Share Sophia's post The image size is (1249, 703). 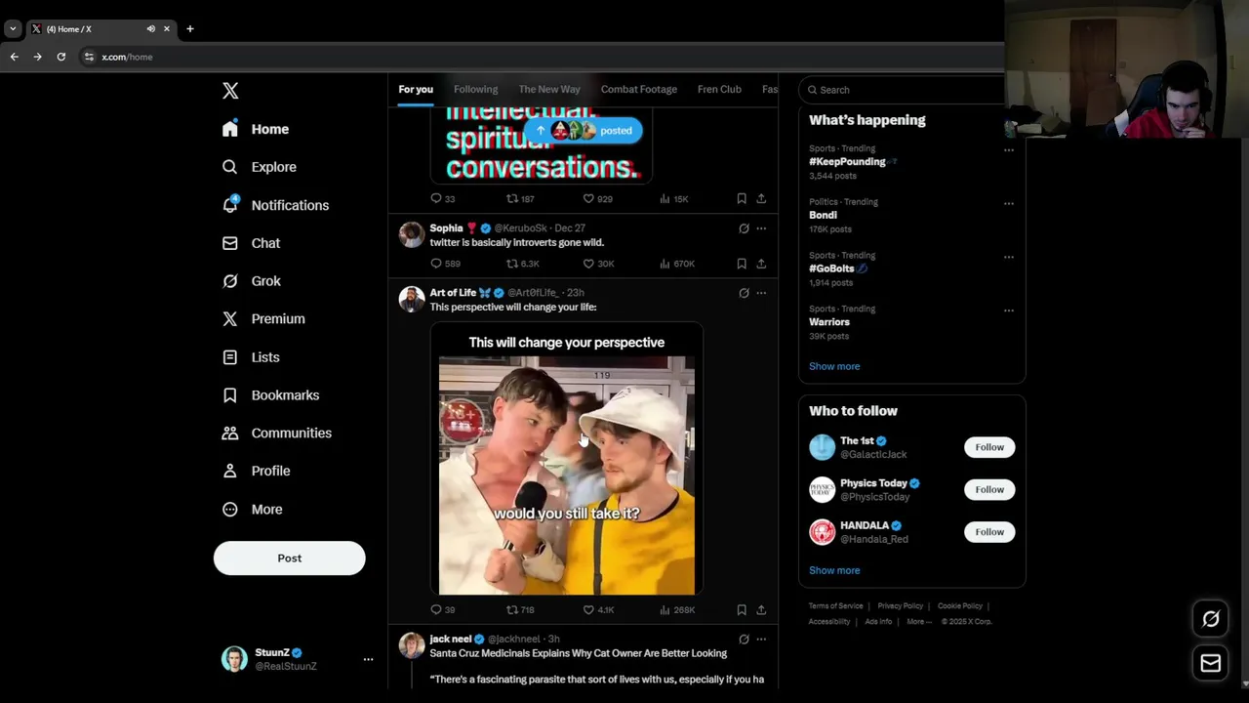761,264
